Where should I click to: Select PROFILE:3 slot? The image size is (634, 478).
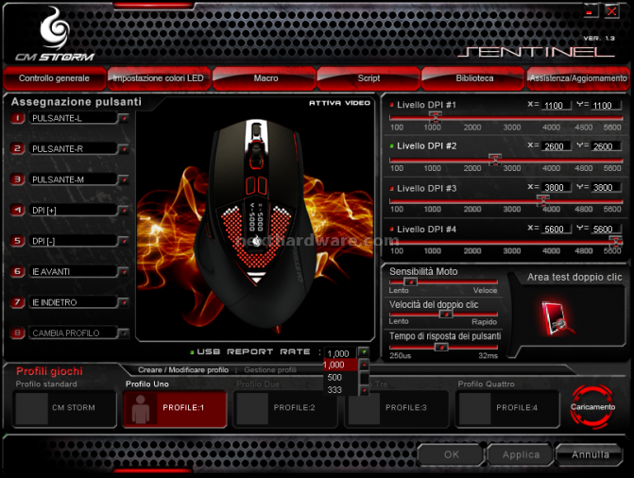(x=397, y=408)
